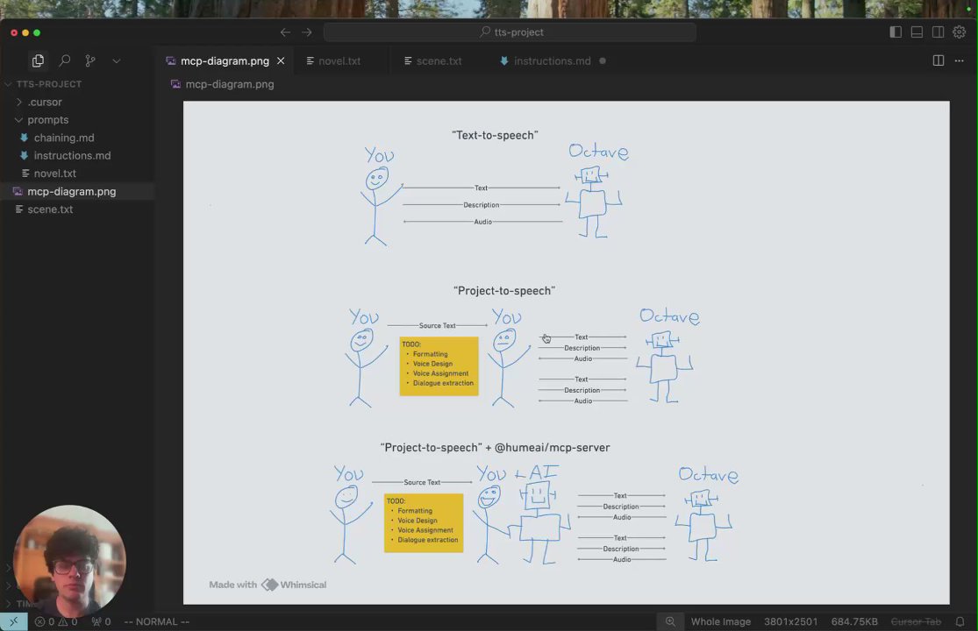Viewport: 978px width, 631px height.
Task: Click the ports forwarded indicator
Action: coord(101,621)
